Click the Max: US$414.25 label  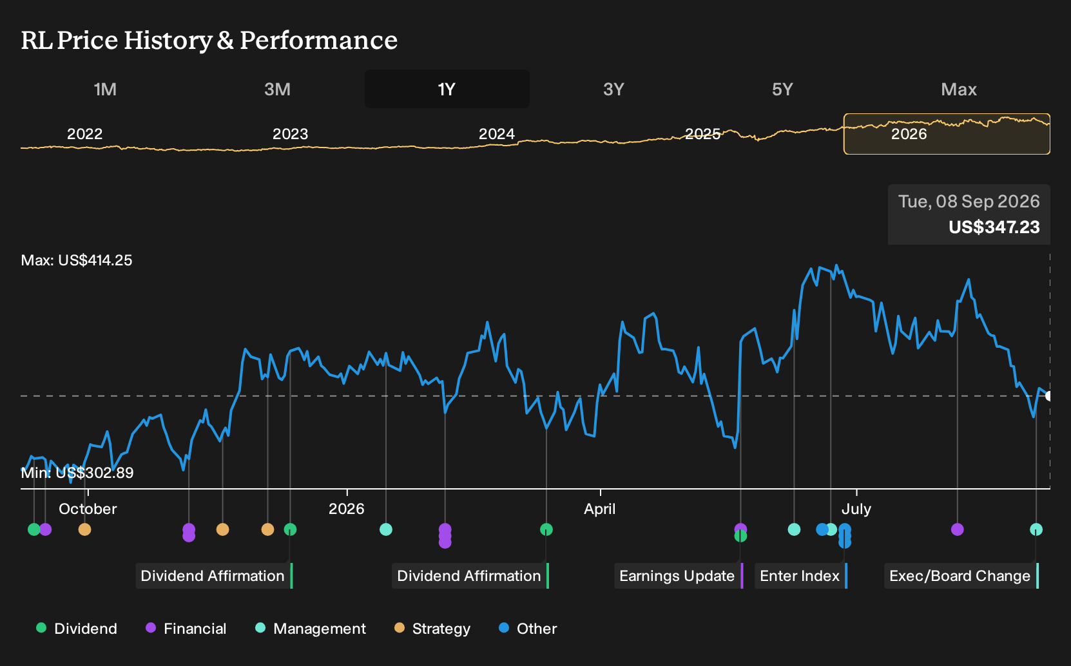(x=77, y=260)
